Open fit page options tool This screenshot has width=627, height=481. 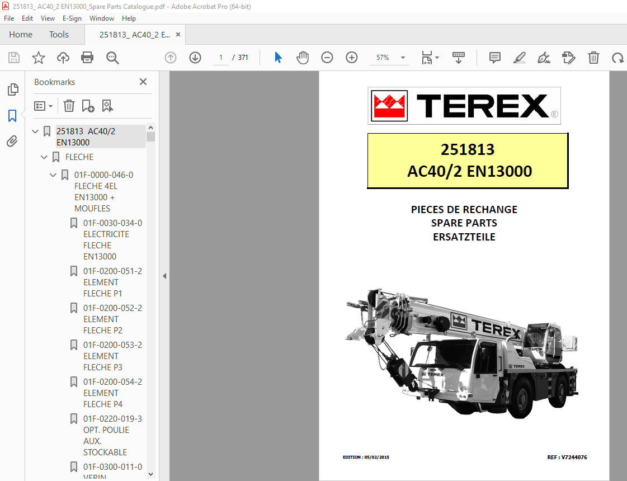(430, 58)
